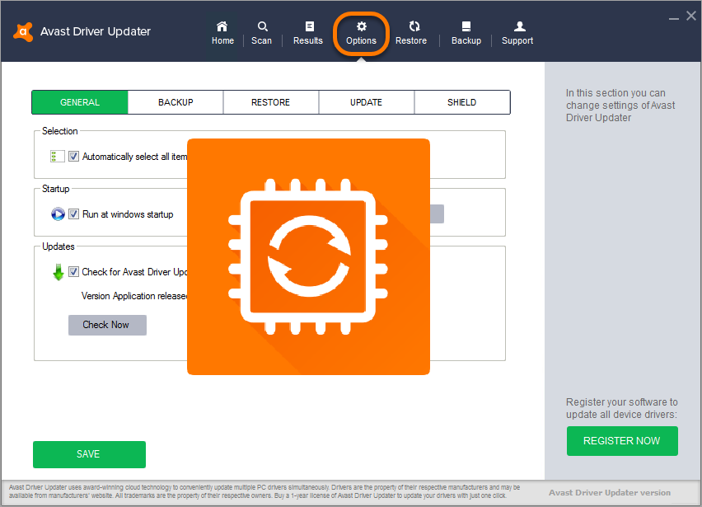Click the footer disclaimer about cloud technology

[264, 491]
